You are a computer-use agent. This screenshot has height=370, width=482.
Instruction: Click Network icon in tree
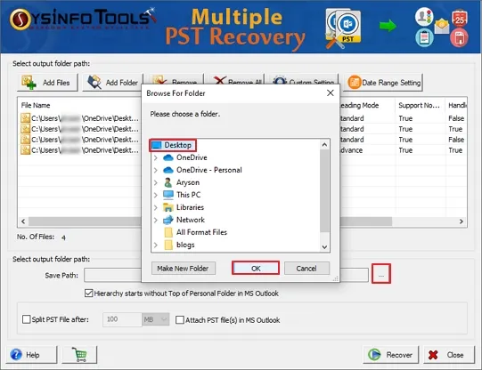pyautogui.click(x=168, y=220)
